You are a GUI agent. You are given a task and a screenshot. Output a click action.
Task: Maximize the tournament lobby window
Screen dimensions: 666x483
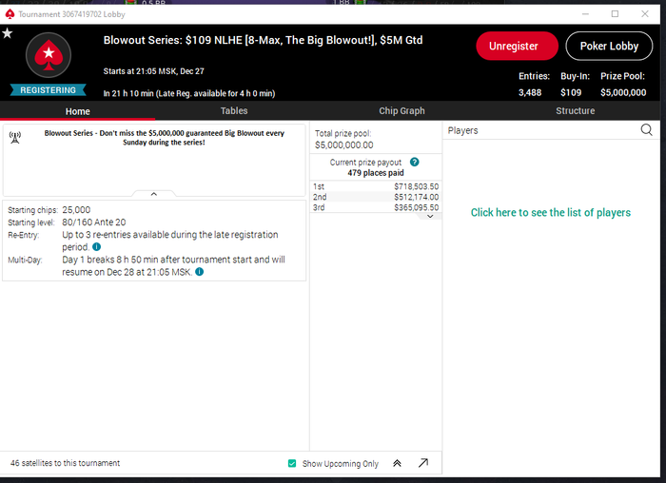(x=615, y=14)
